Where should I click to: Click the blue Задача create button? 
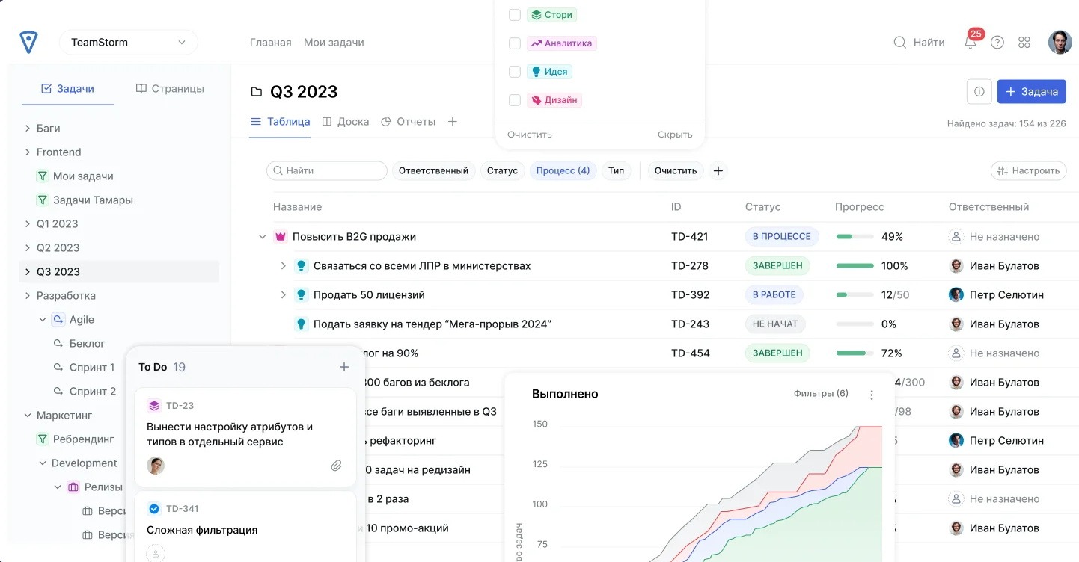tap(1031, 91)
